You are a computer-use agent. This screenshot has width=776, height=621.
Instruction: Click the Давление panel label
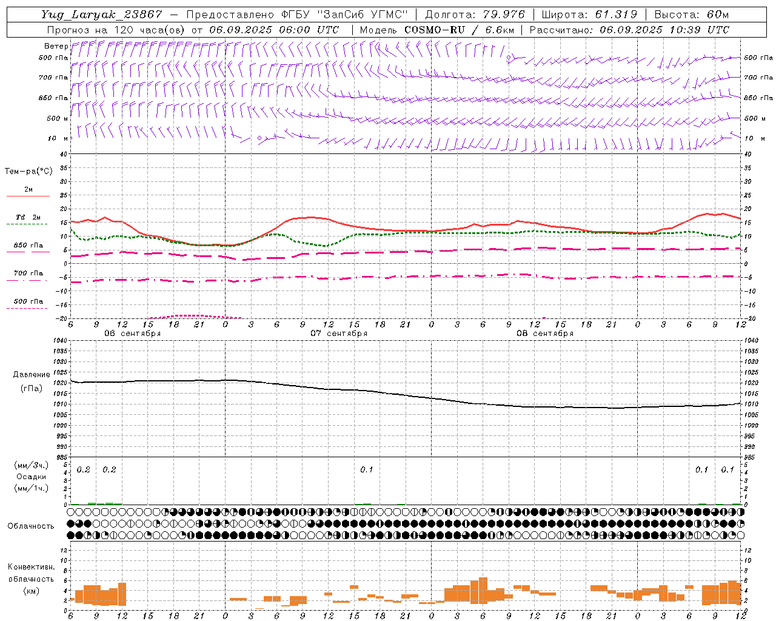click(32, 375)
